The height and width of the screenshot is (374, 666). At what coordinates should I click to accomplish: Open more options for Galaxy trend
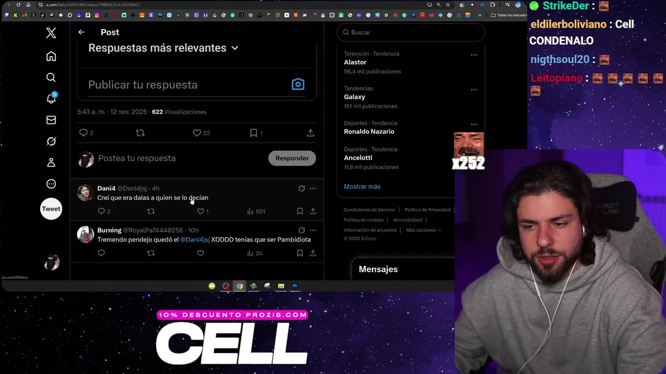coord(473,89)
